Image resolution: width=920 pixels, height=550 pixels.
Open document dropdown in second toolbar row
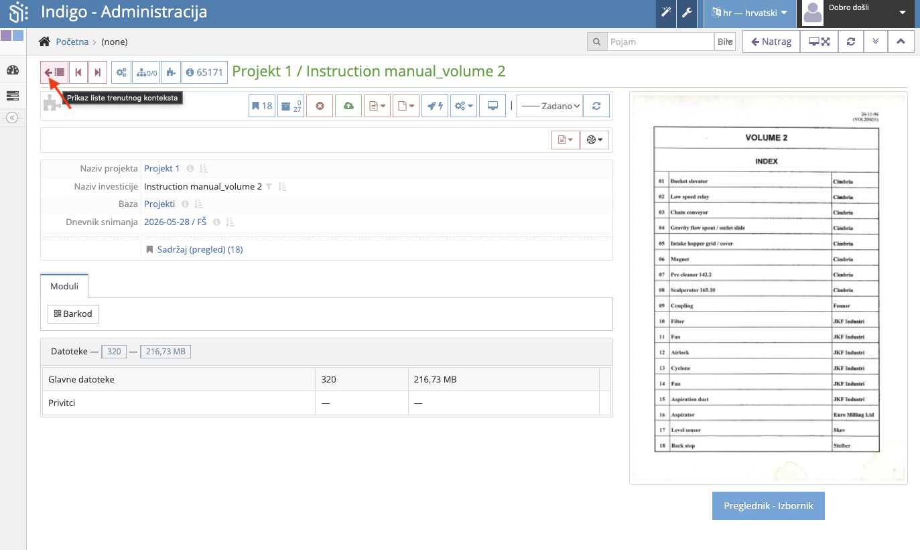[x=565, y=140]
